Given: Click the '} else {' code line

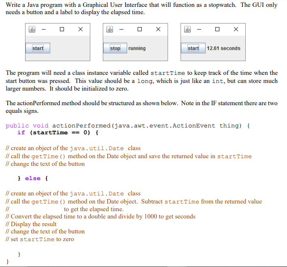Looking at the screenshot, I should [x=33, y=178].
